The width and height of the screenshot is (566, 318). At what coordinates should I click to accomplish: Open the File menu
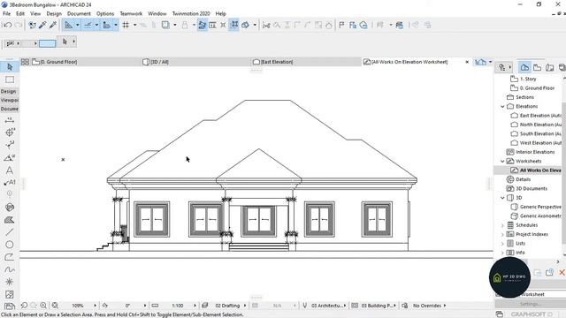coord(6,14)
